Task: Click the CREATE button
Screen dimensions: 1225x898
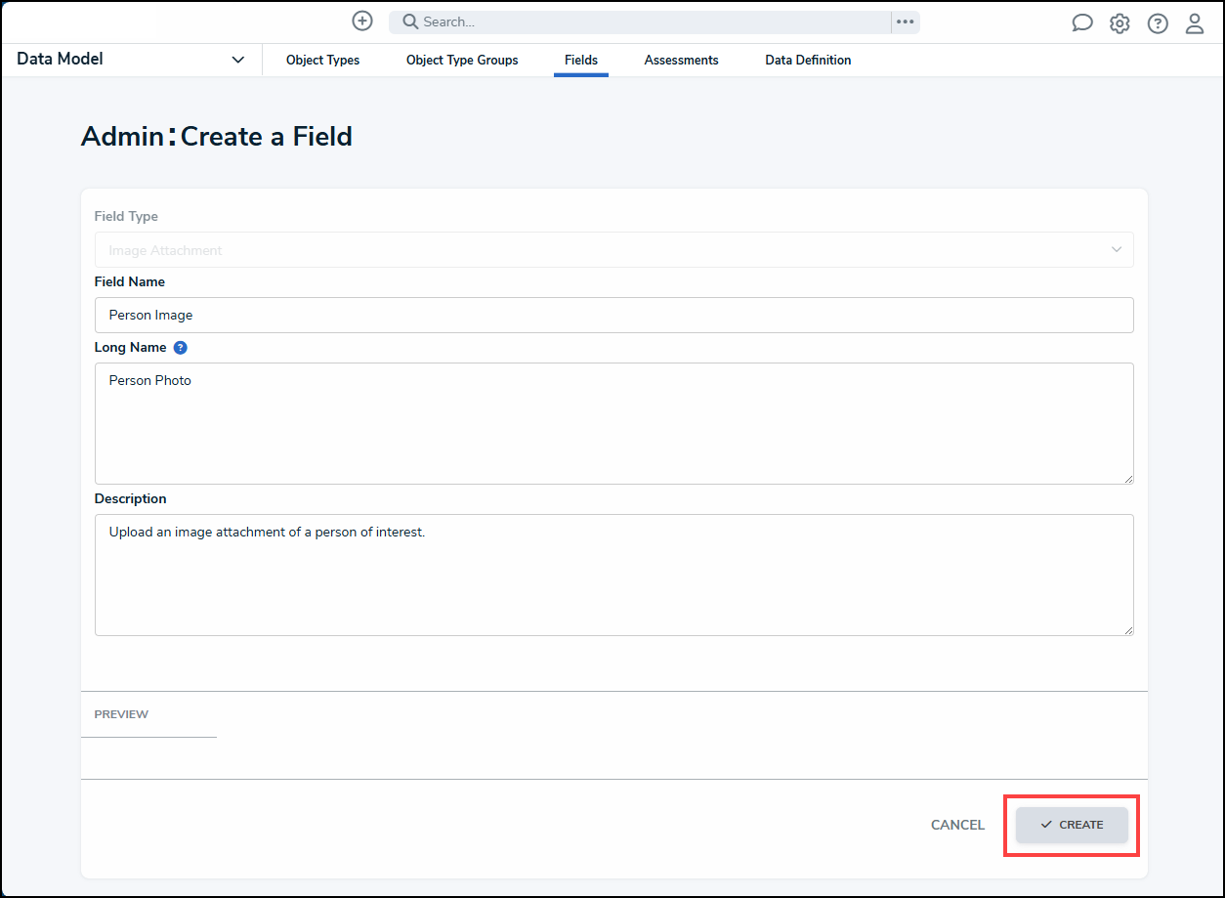Action: [x=1071, y=825]
